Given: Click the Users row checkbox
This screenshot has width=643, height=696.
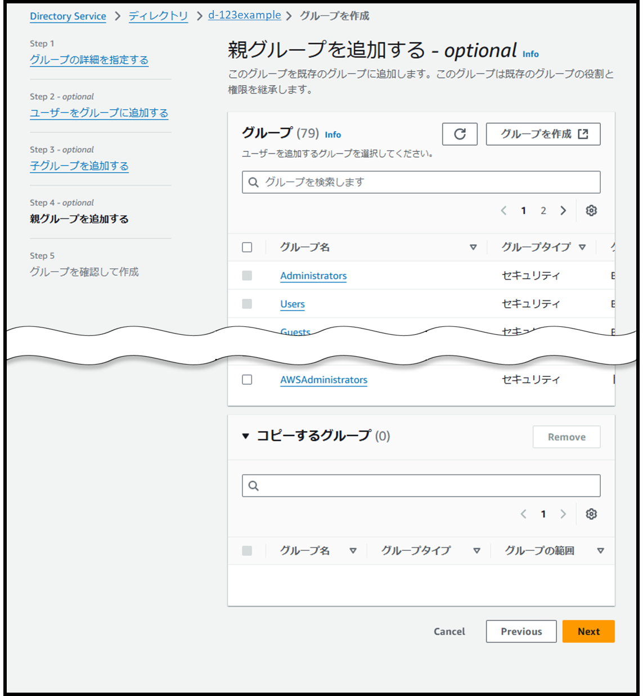Looking at the screenshot, I should pyautogui.click(x=247, y=304).
